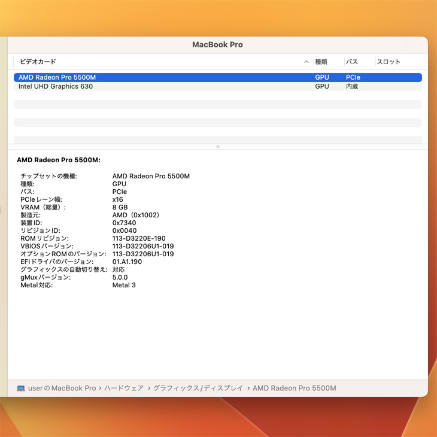Click the bold AMD Radeon Pro 5500M: detail heading
The image size is (437, 437).
point(59,160)
